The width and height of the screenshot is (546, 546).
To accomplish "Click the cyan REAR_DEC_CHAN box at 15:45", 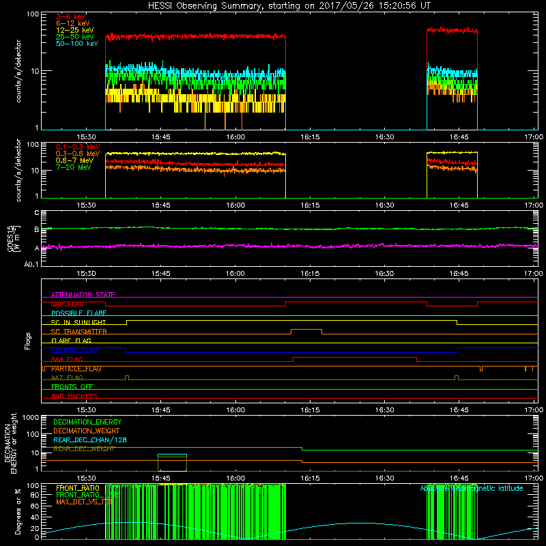I will point(172,455).
